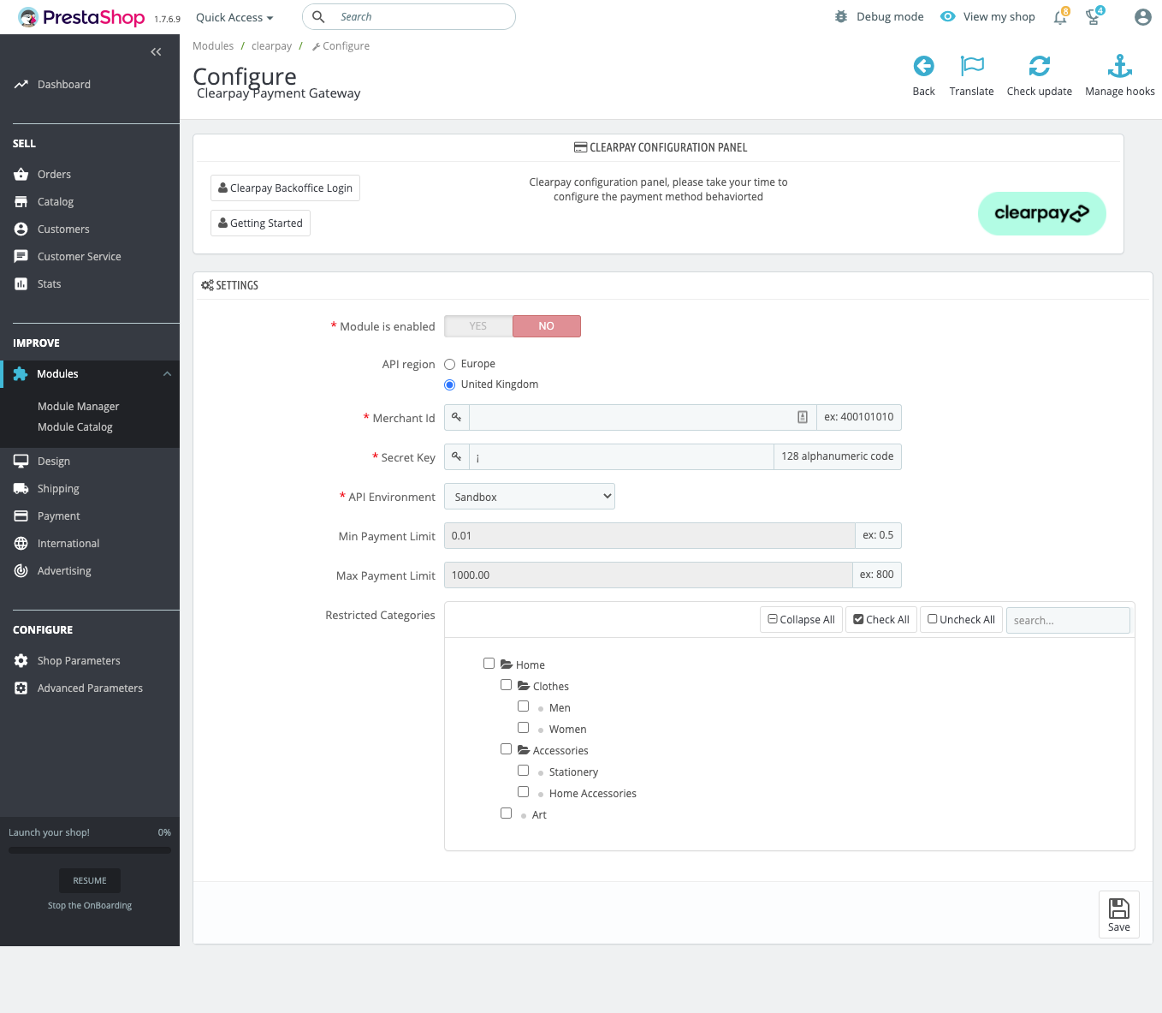
Task: Click Check All categories button
Action: (x=881, y=620)
